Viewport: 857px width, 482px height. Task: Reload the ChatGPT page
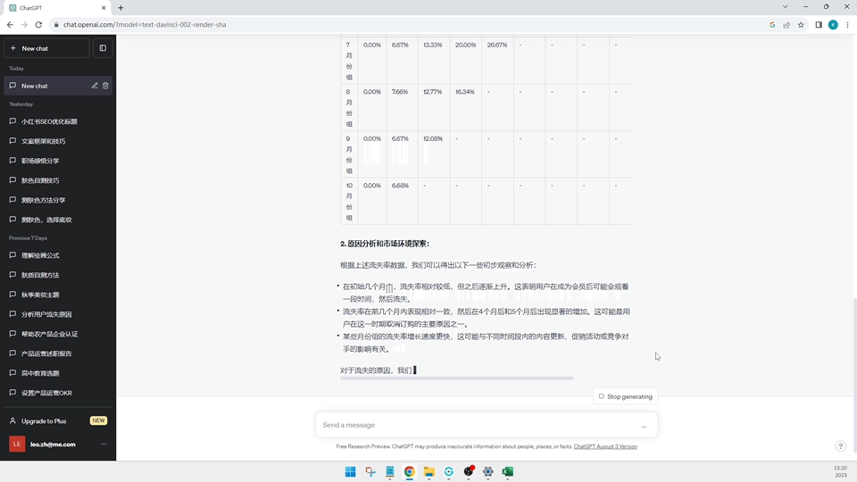pos(38,25)
